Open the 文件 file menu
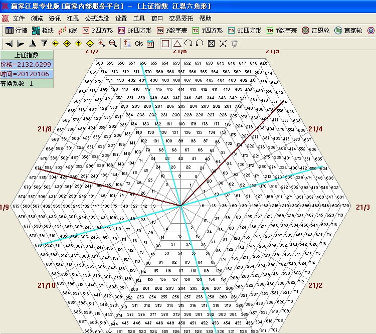Viewport: 376px width, 334px height. pos(19,18)
